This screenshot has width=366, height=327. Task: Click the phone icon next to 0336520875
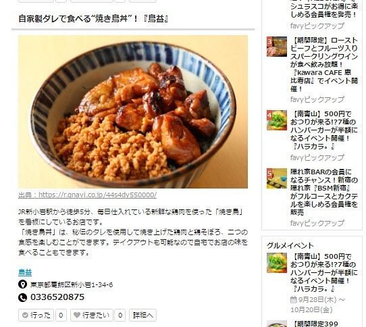point(23,297)
